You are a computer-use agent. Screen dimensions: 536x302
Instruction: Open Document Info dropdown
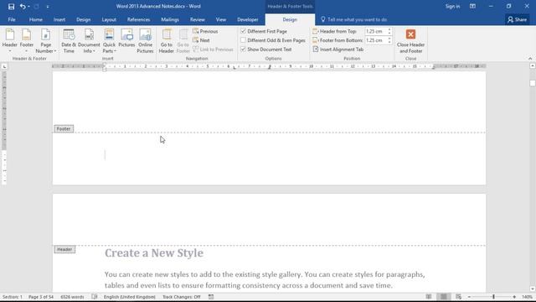(x=89, y=41)
